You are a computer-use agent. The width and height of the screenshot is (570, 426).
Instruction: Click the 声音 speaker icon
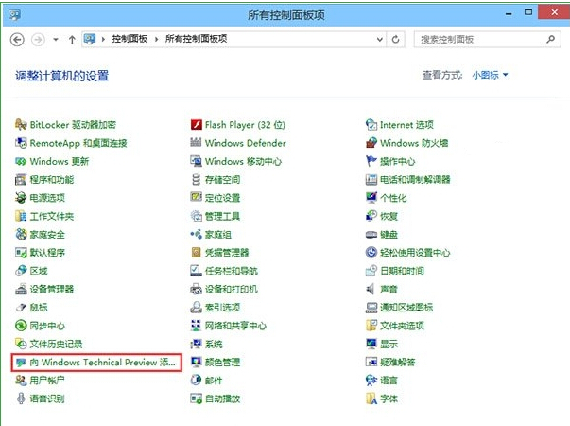[x=371, y=289]
